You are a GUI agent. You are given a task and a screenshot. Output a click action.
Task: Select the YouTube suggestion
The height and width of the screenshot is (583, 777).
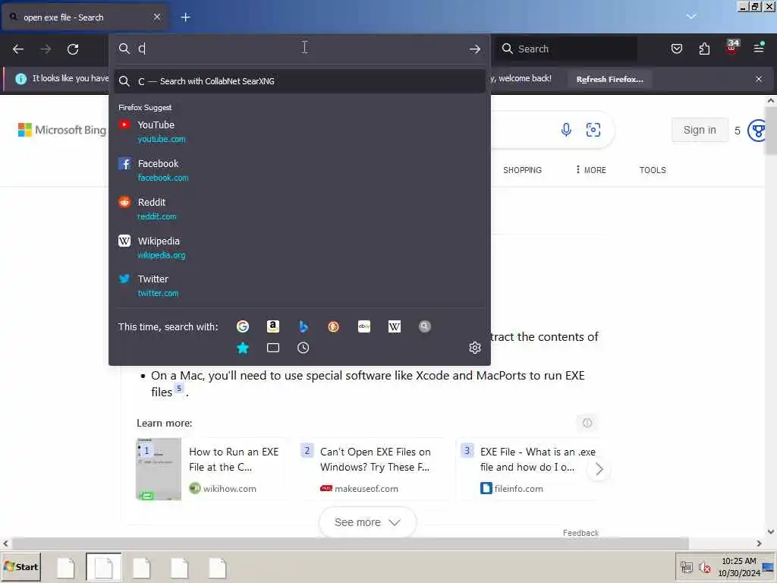click(299, 131)
